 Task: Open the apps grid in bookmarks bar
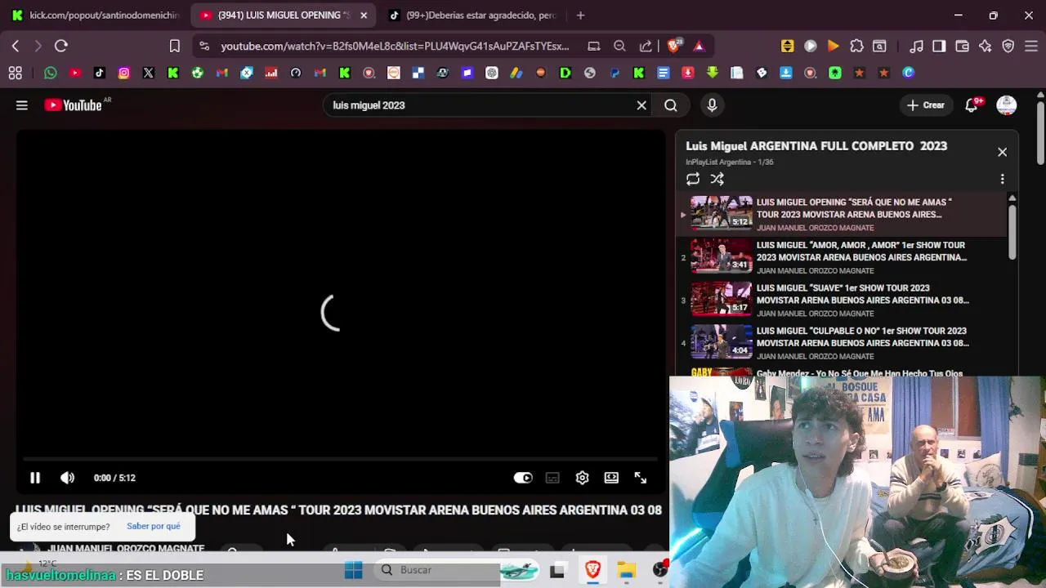coord(16,73)
